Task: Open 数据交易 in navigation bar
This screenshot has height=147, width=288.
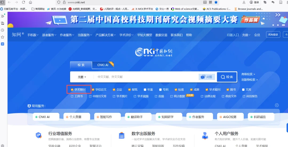Action: [x=161, y=35]
